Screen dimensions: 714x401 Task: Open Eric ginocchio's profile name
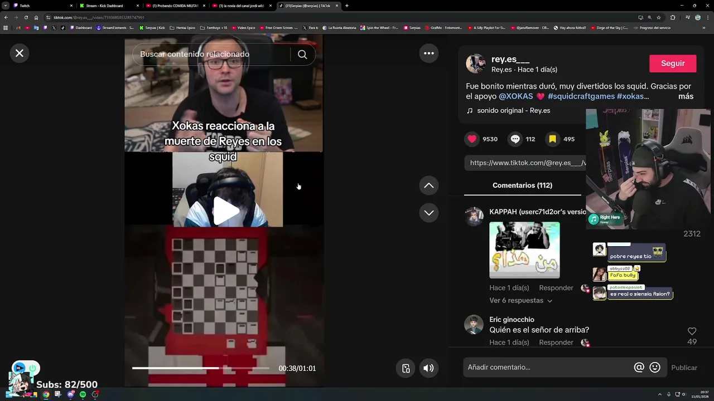512,320
